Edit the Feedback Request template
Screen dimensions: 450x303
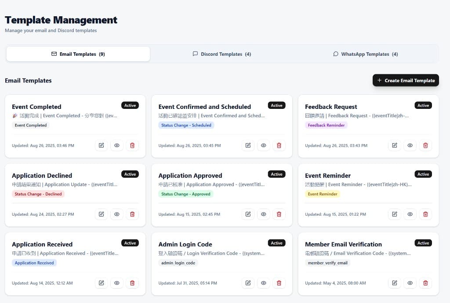pyautogui.click(x=395, y=145)
